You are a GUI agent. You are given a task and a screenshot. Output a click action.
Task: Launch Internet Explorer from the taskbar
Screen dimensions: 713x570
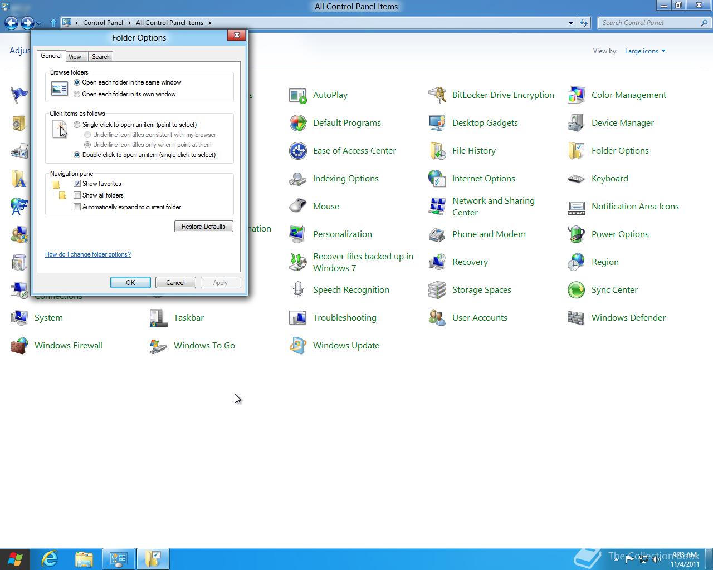tap(49, 558)
